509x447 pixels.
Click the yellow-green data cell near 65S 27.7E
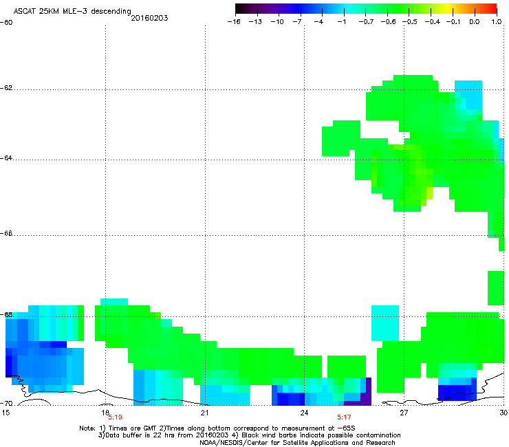[x=429, y=193]
